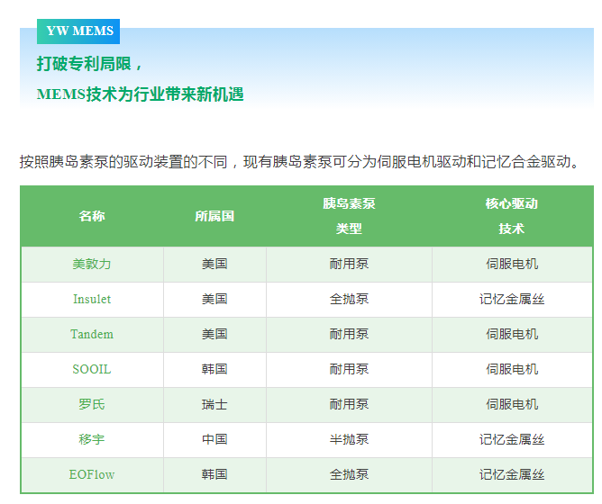The width and height of the screenshot is (602, 504).
Task: Open the 美敦力 company link
Action: tap(92, 265)
